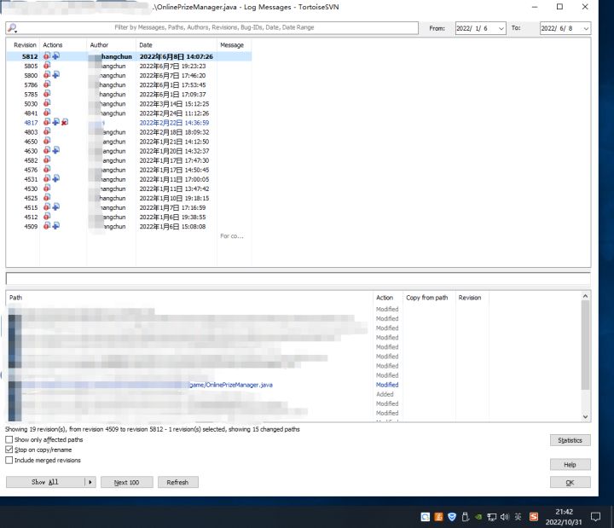Click the changed paths scroll up arrow

tap(585, 296)
